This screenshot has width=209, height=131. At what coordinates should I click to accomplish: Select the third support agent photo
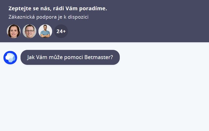(x=45, y=31)
